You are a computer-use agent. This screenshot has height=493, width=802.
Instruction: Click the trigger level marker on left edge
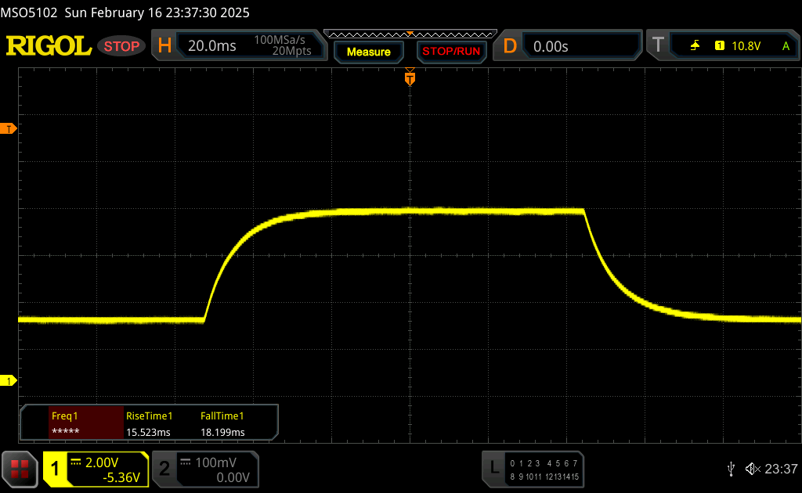[x=10, y=128]
